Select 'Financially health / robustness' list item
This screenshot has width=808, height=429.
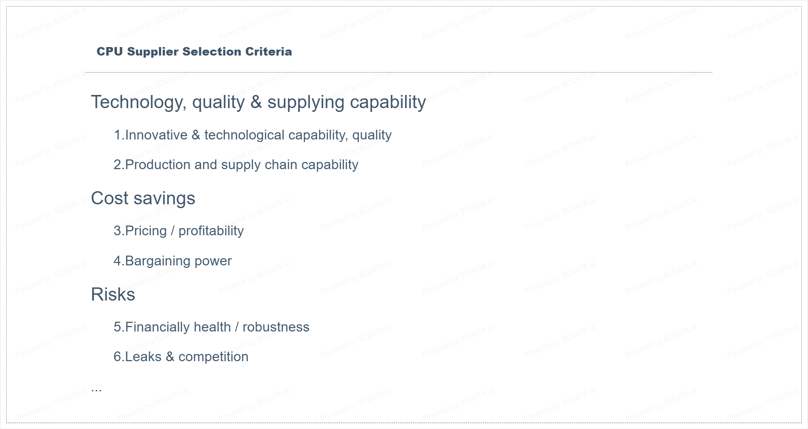(x=211, y=327)
